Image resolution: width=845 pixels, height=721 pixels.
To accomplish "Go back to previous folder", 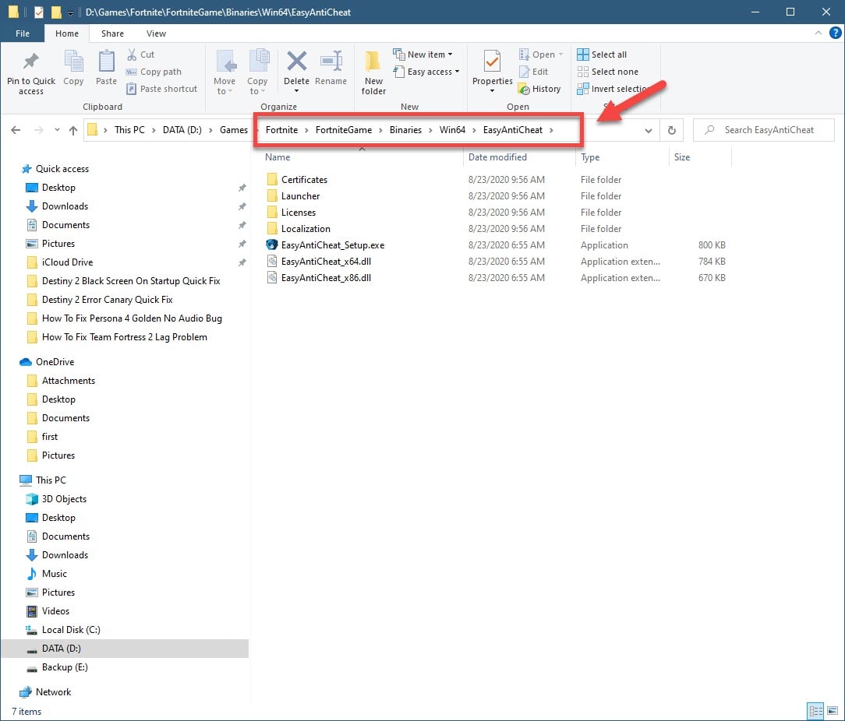I will (16, 130).
